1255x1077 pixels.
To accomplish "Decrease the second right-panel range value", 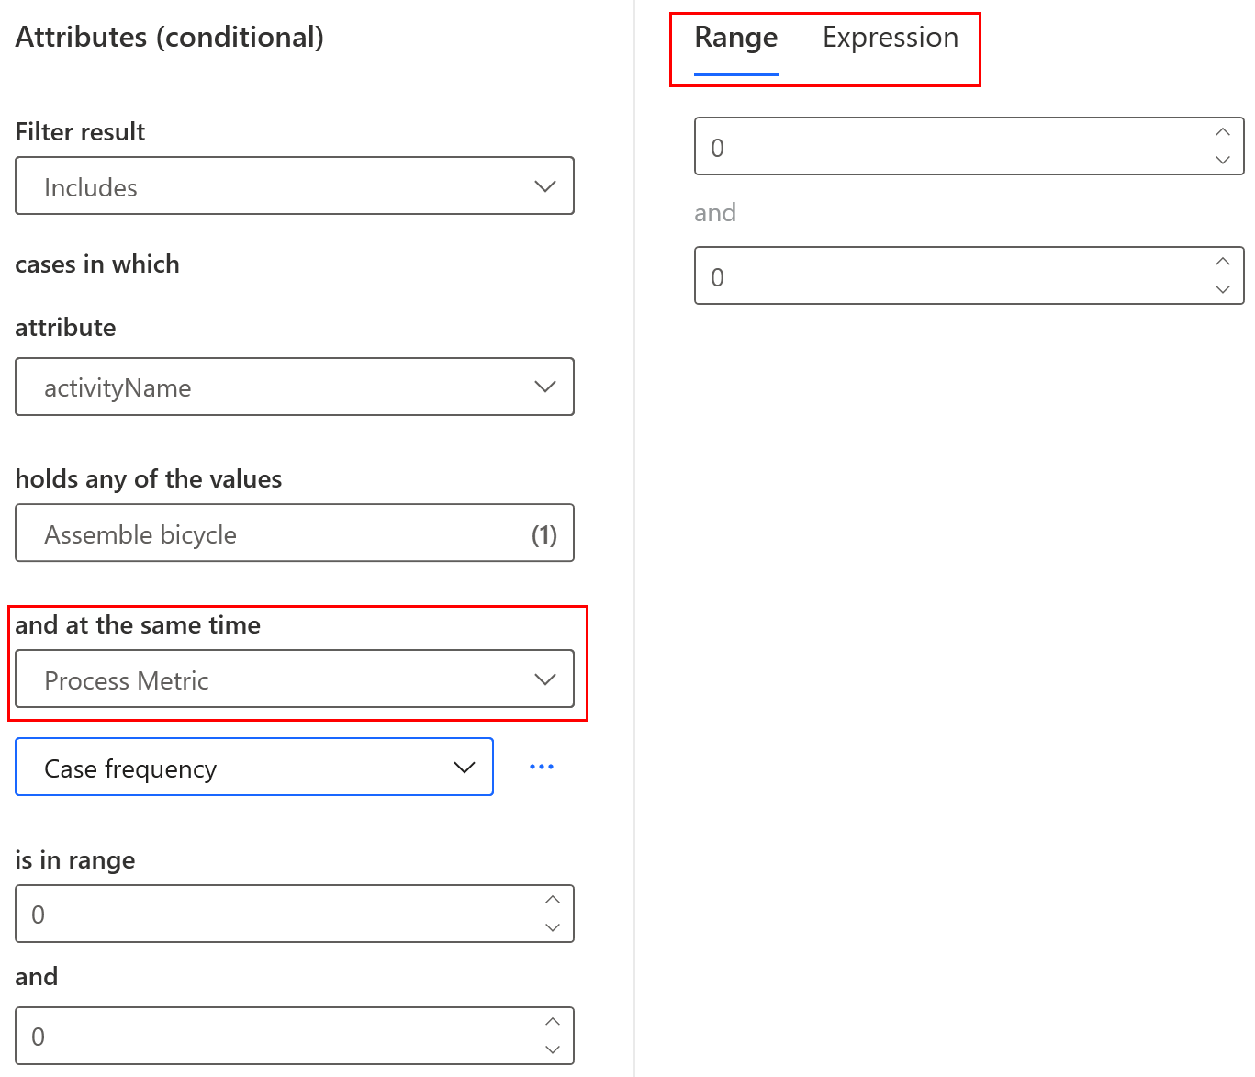I will (1222, 289).
